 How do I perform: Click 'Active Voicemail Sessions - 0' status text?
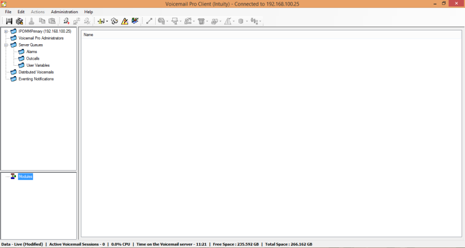pos(77,245)
